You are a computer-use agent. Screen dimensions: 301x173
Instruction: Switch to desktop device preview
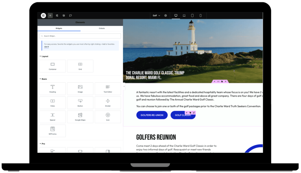click(176, 16)
